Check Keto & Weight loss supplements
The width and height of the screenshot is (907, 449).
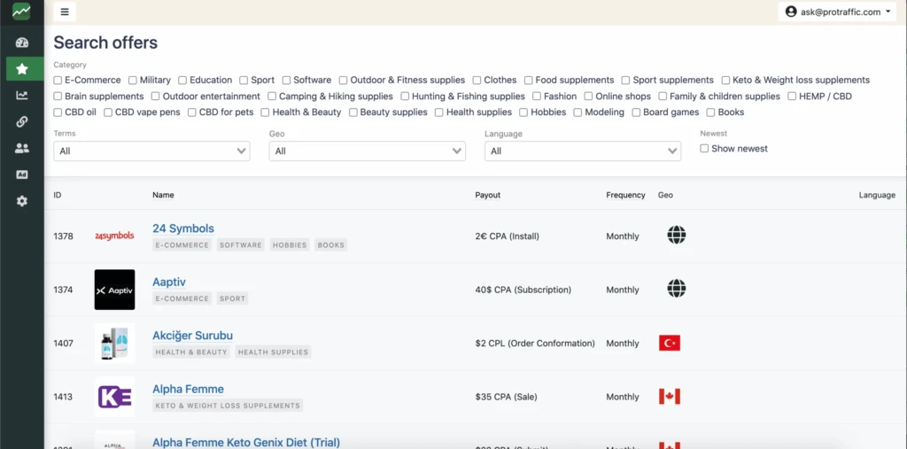pyautogui.click(x=725, y=81)
